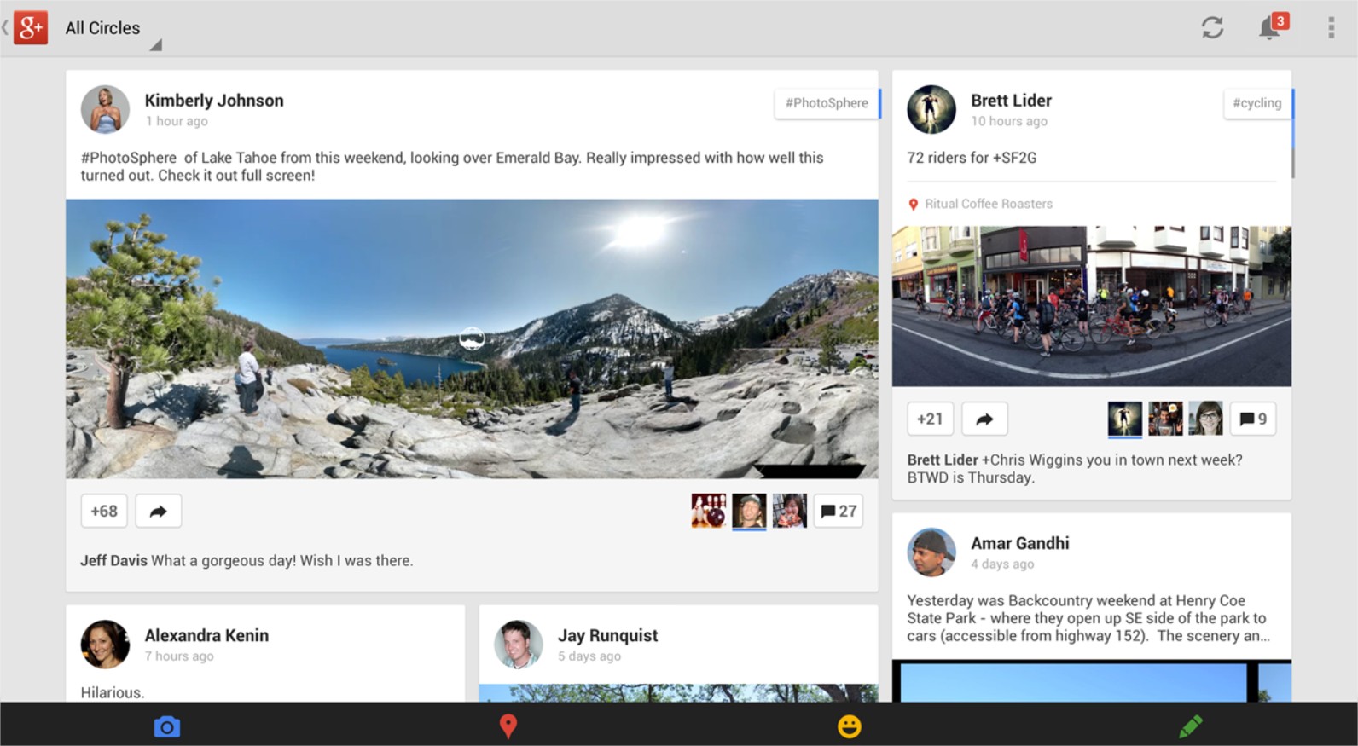Refresh the stream with the sync icon
Screen dimensions: 1358x746
point(1212,28)
